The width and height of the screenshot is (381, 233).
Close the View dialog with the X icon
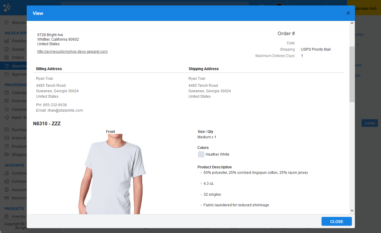[348, 13]
